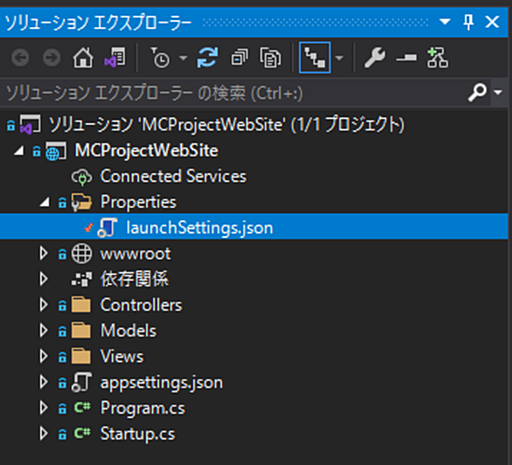Toggle auto-hide pin on Solution Explorer

pyautogui.click(x=468, y=22)
